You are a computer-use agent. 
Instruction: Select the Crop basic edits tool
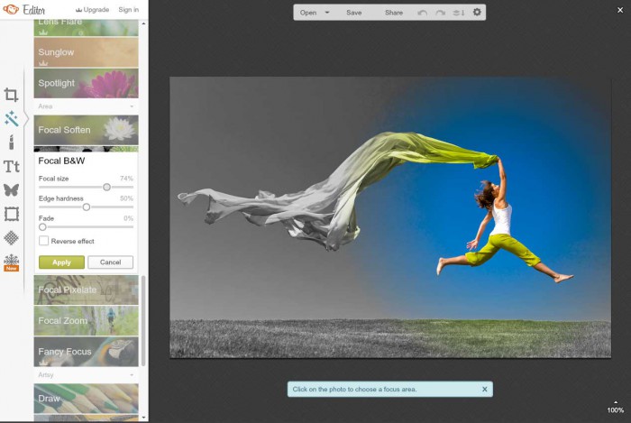coord(11,95)
